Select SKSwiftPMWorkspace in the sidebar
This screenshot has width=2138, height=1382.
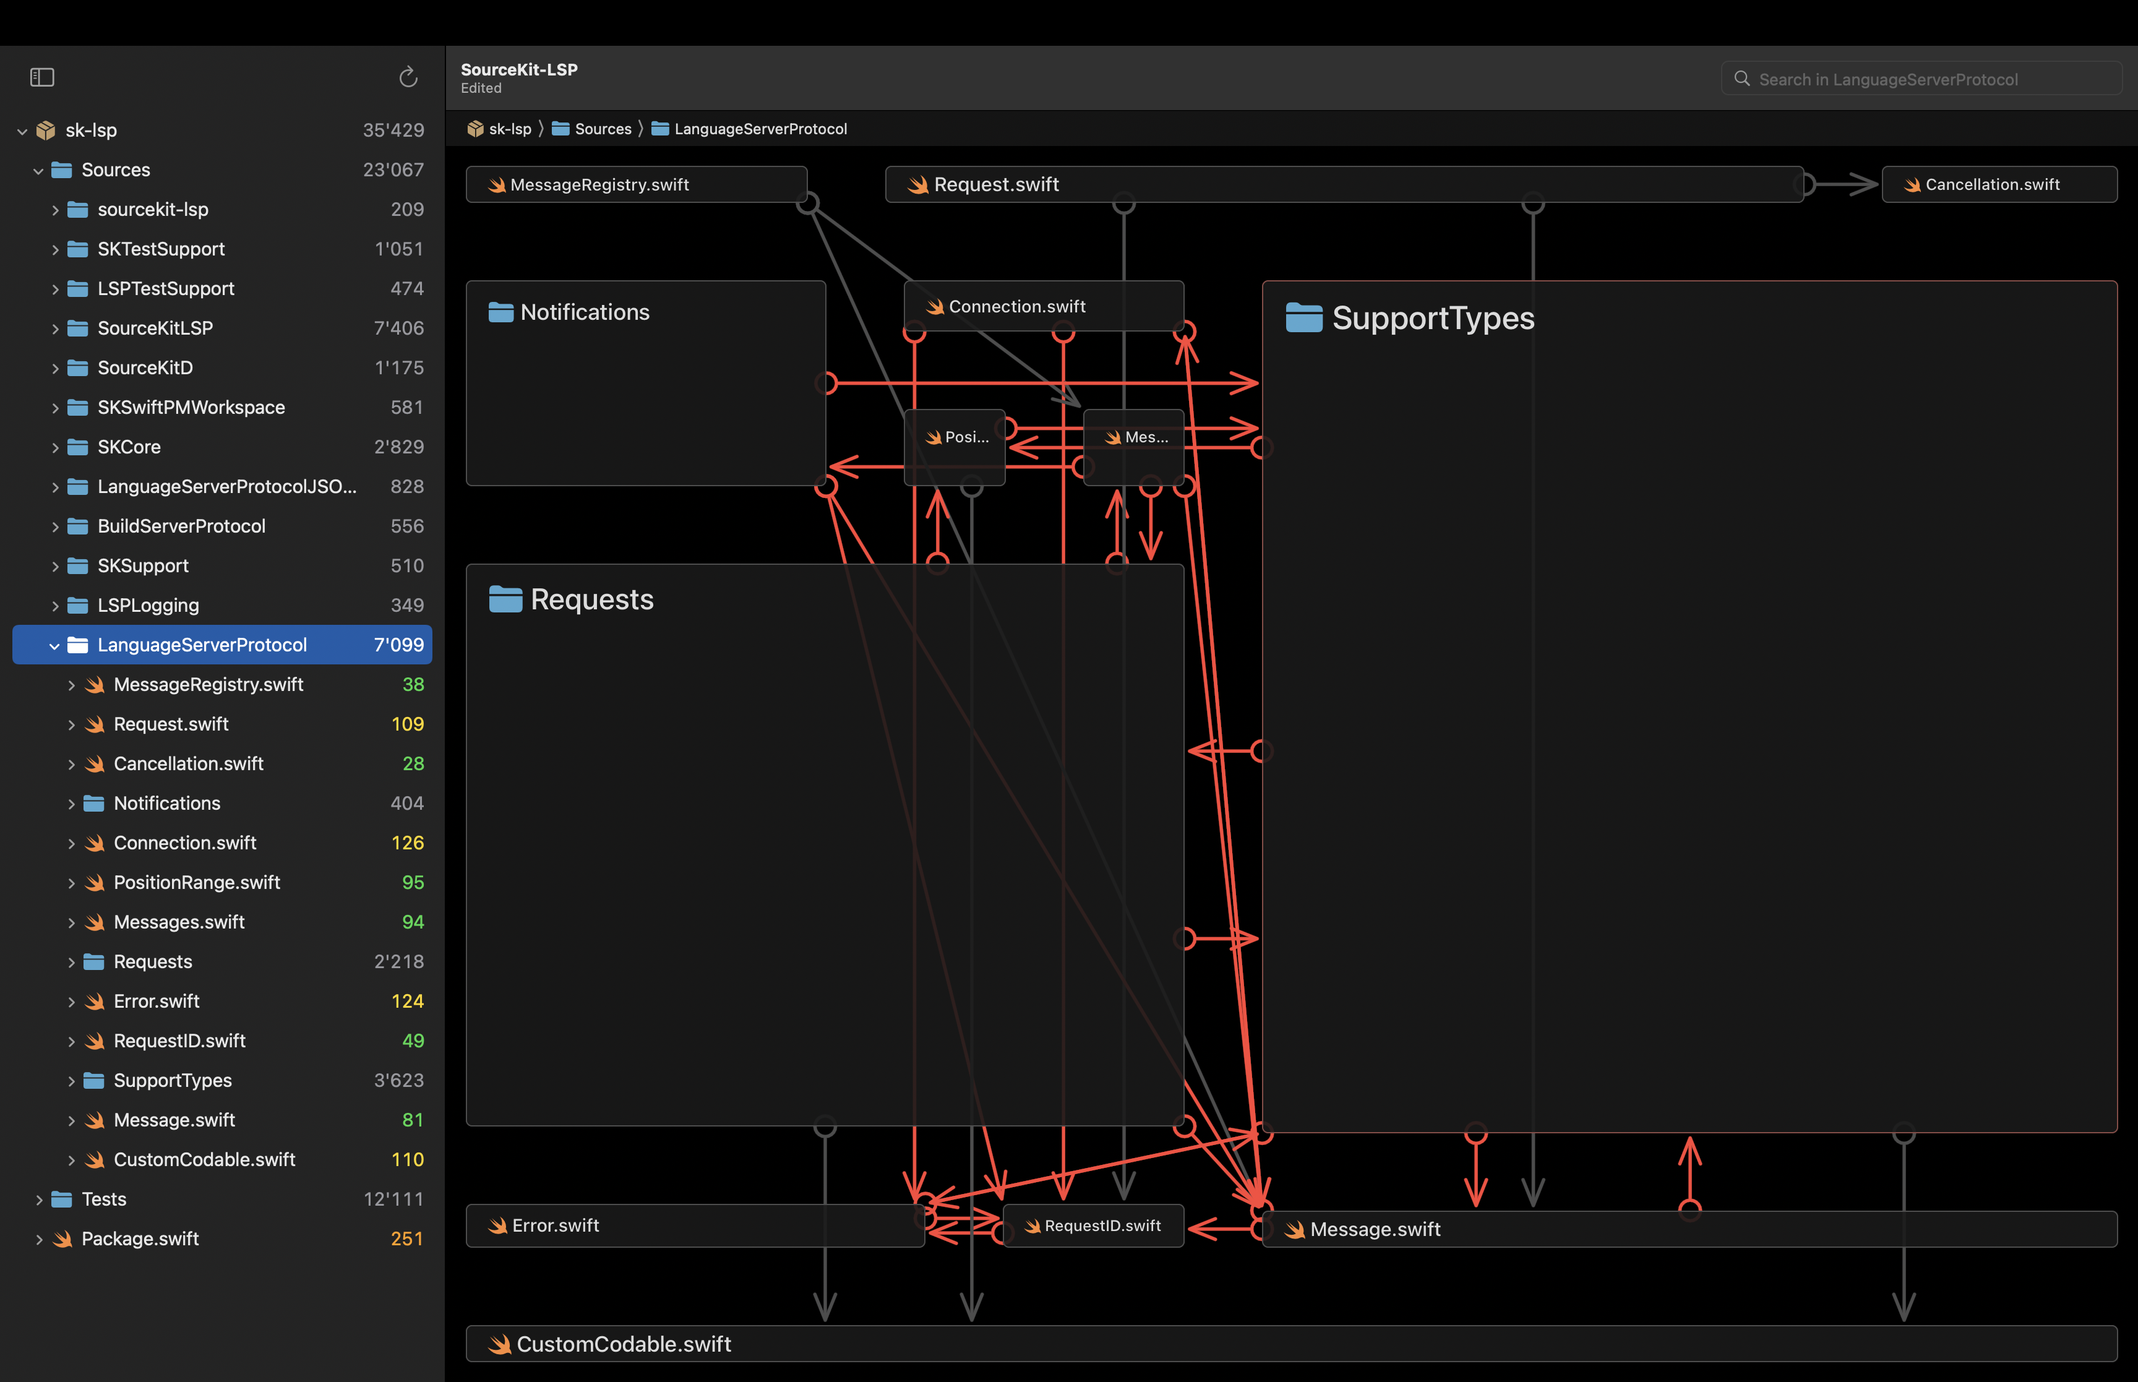coord(223,408)
